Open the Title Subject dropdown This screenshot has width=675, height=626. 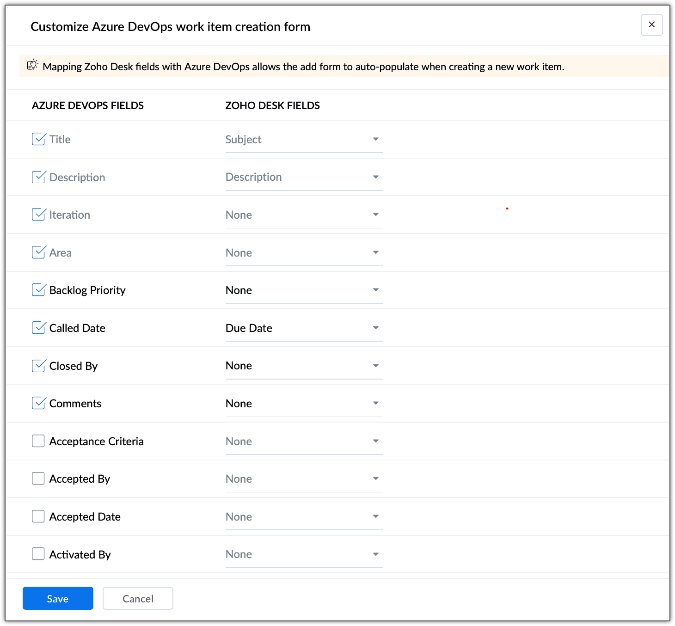pos(304,140)
